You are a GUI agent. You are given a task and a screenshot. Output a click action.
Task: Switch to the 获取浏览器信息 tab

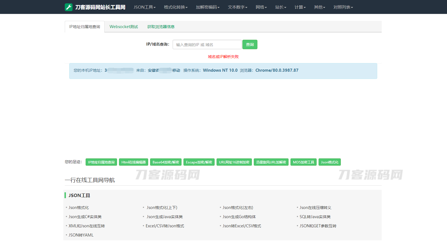coord(161,27)
